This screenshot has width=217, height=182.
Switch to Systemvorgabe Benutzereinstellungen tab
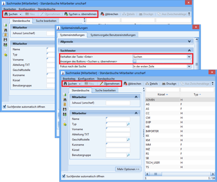[x=113, y=35]
